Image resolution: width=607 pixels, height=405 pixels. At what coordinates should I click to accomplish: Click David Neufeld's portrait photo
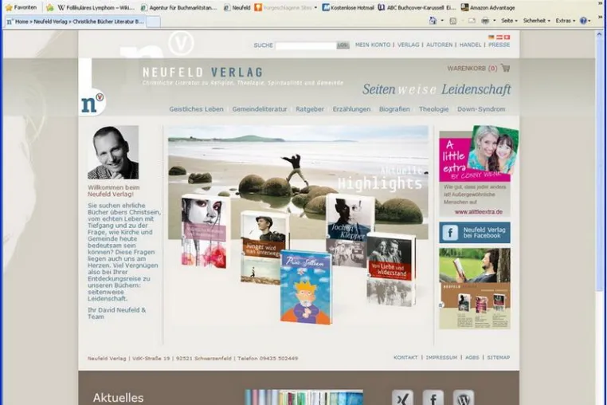(x=113, y=152)
